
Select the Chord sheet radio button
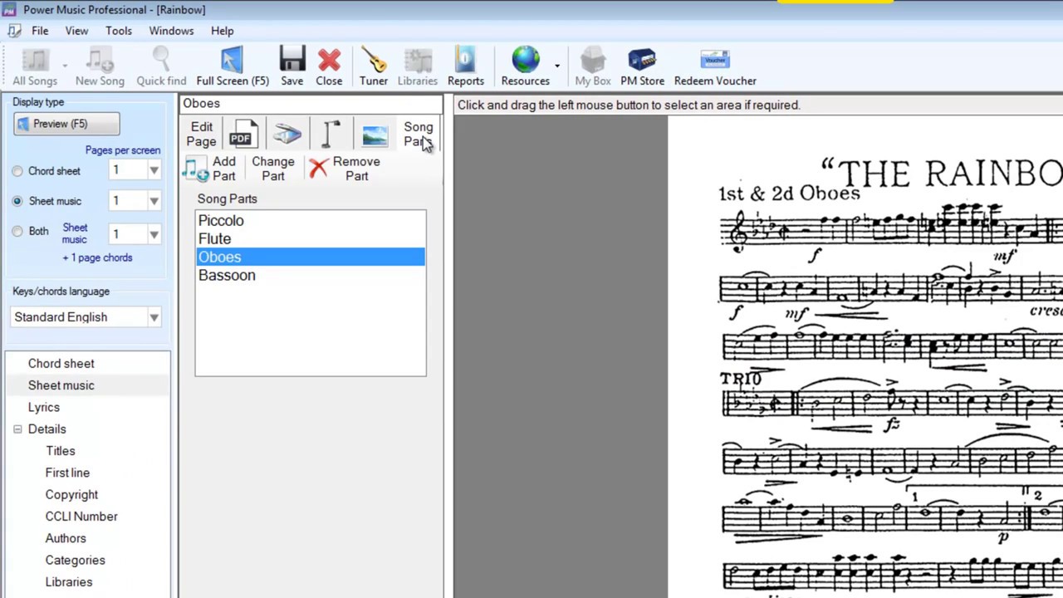(17, 171)
